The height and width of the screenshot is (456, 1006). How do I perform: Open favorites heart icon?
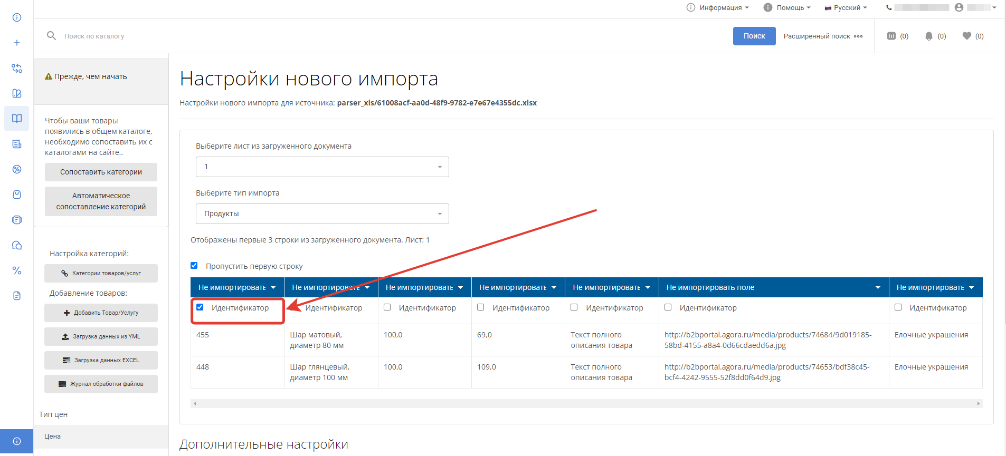(x=966, y=36)
